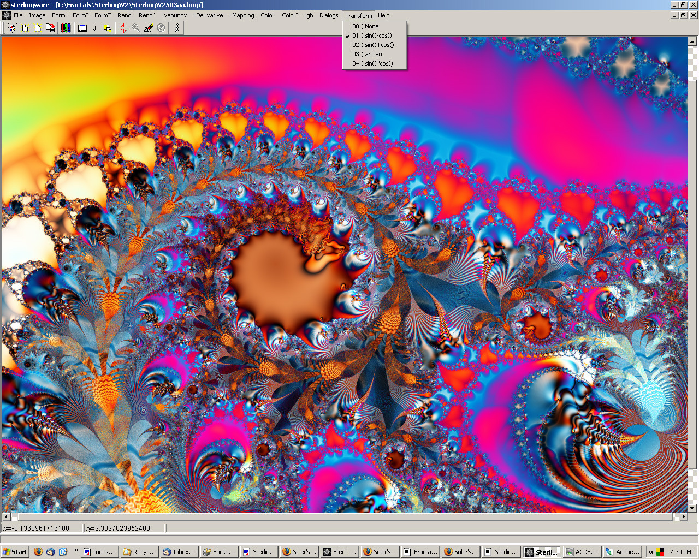This screenshot has width=699, height=559.
Task: Click the vertical scrollbar up arrow
Action: pyautogui.click(x=692, y=41)
